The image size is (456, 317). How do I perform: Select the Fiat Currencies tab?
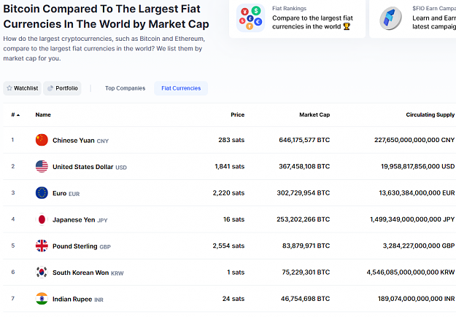(x=181, y=88)
